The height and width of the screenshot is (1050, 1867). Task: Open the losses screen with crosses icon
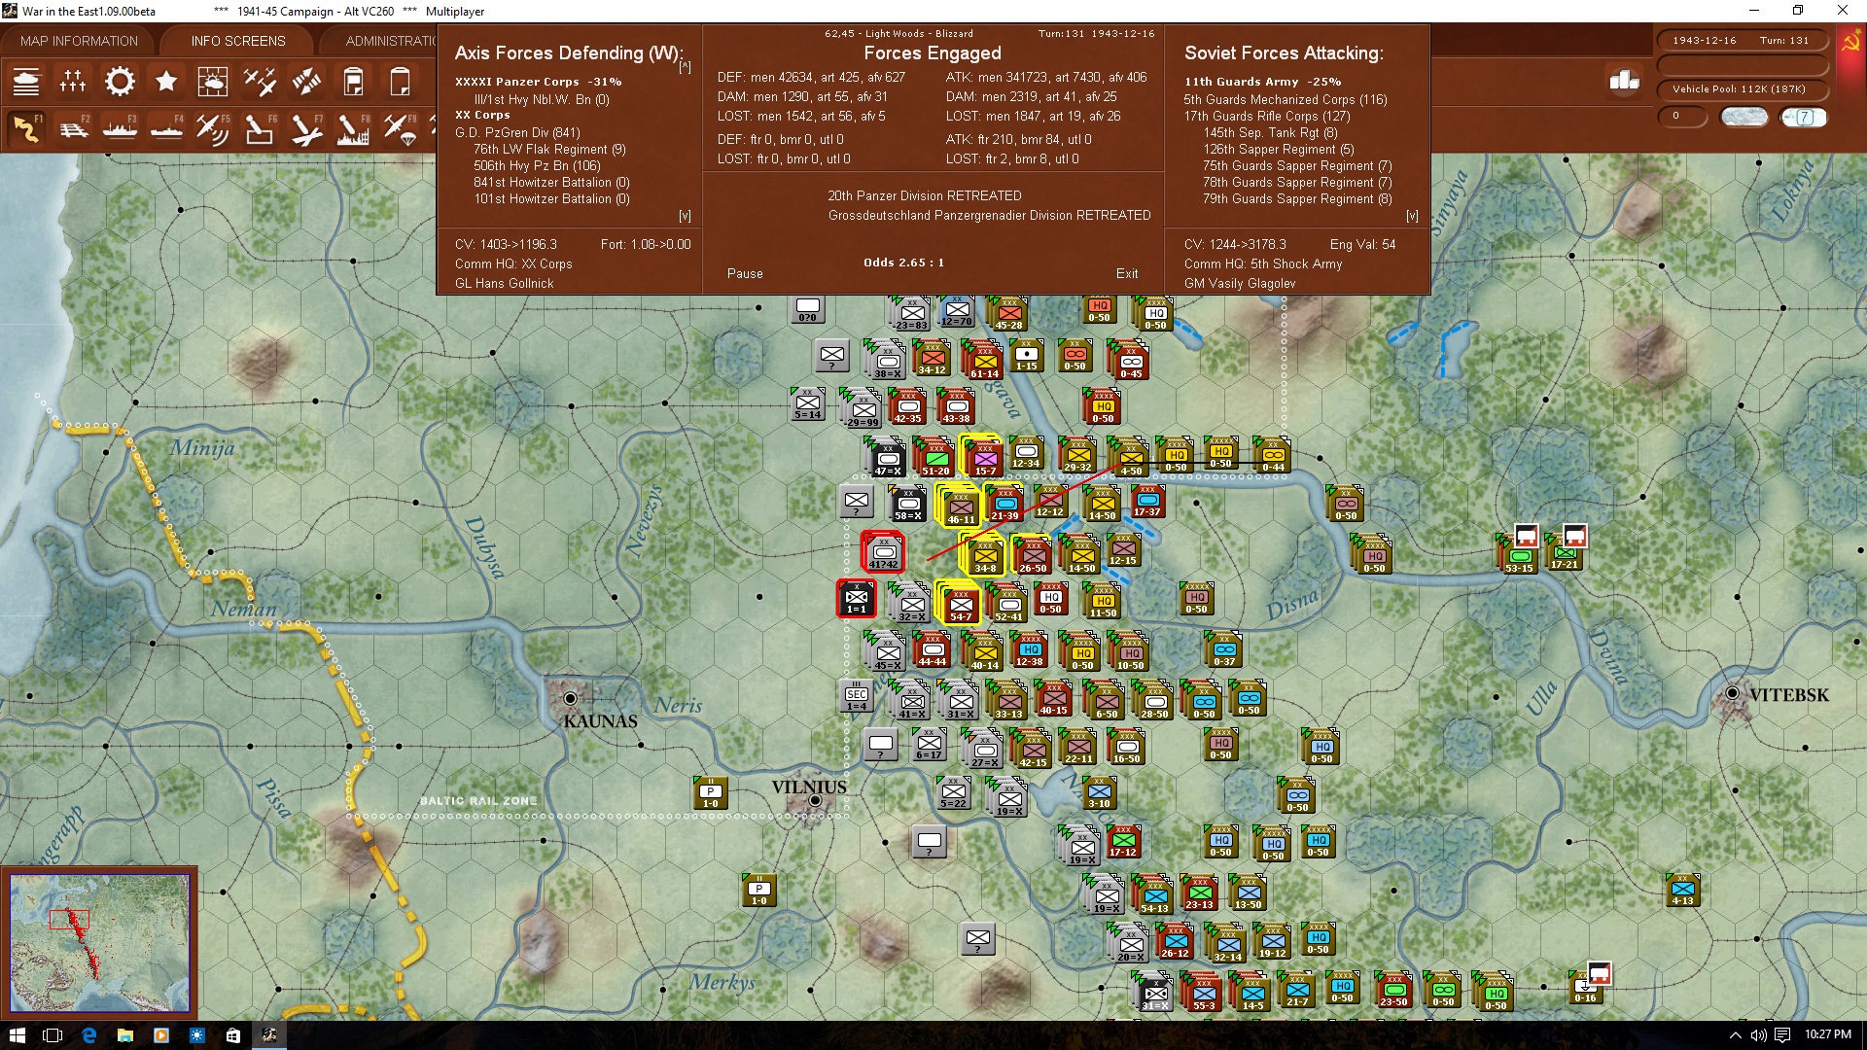[x=73, y=82]
